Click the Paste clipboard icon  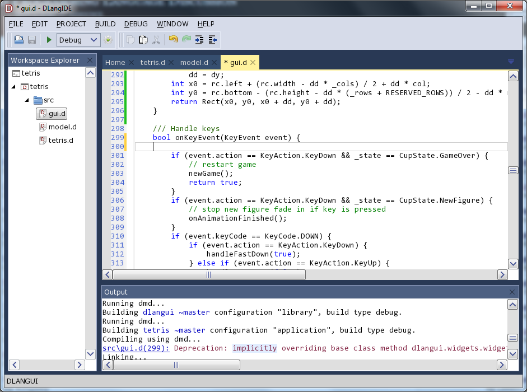click(x=143, y=40)
